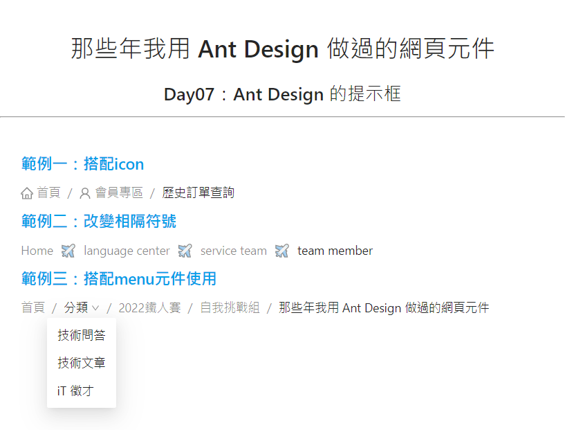Screen dimensions: 565x430
Task: Open the service team breadcrumb
Action: tap(234, 251)
